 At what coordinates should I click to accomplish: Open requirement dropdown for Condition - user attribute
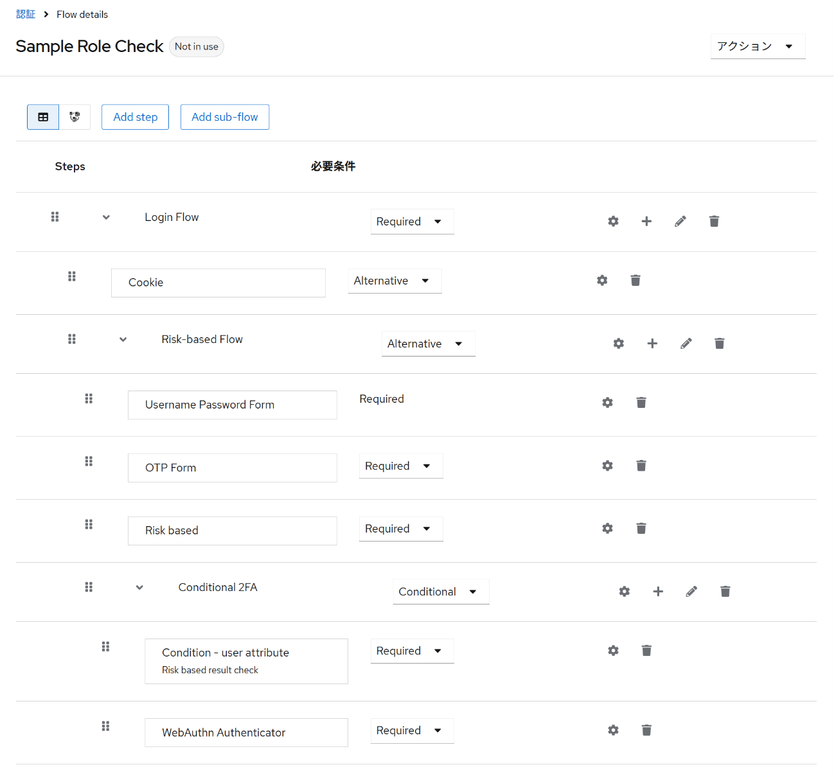tap(413, 651)
